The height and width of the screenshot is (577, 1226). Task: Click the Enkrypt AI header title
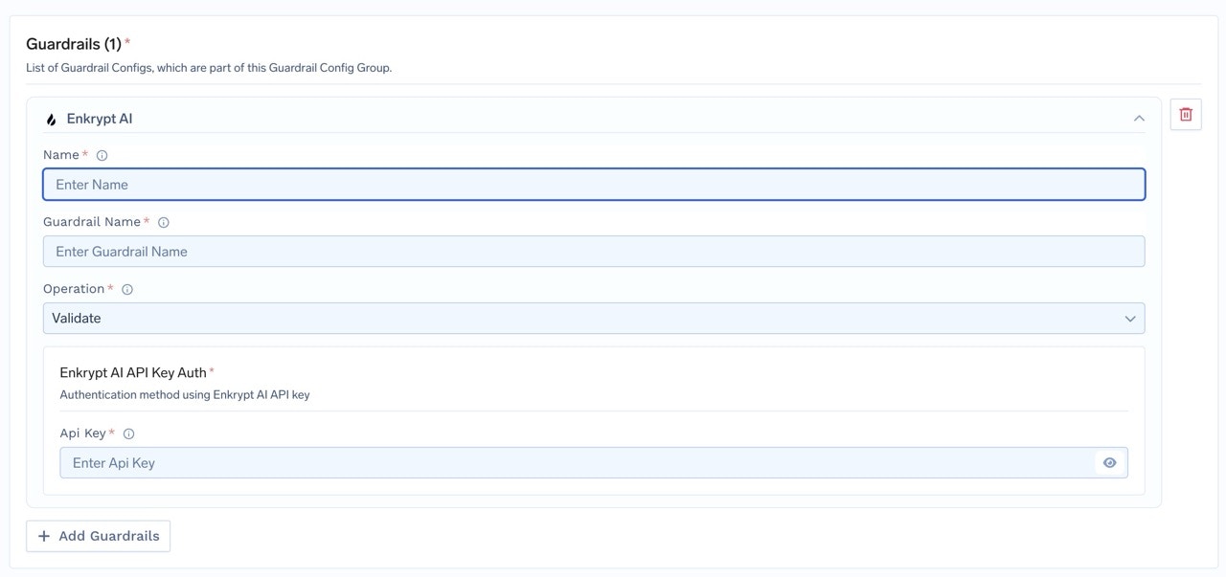[100, 119]
